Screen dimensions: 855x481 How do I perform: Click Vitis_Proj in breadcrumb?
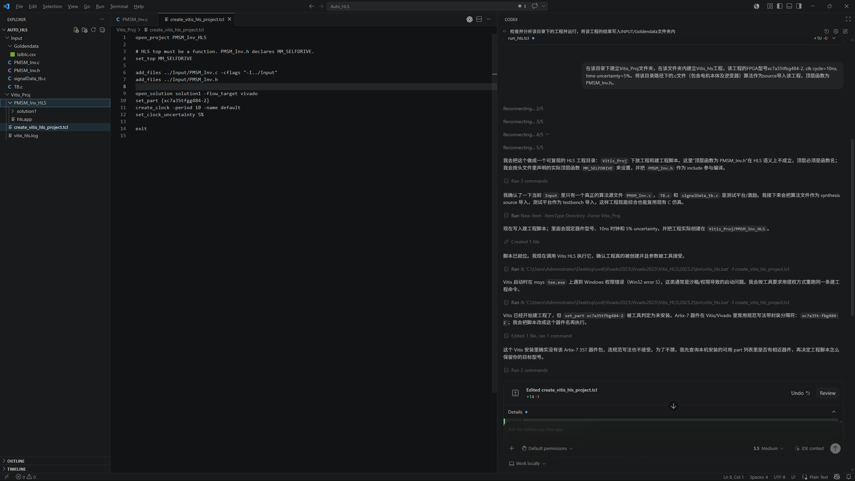[126, 30]
